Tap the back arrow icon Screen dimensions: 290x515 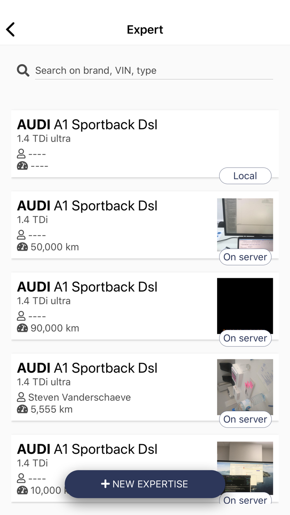pyautogui.click(x=11, y=29)
